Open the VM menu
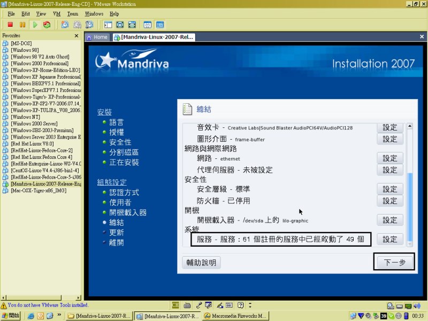The width and height of the screenshot is (428, 321). [x=57, y=14]
